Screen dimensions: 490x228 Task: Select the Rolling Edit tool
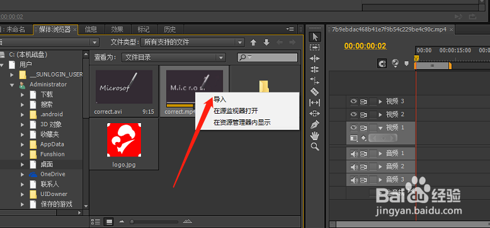click(x=315, y=69)
